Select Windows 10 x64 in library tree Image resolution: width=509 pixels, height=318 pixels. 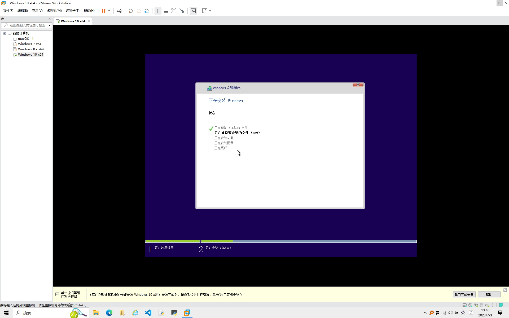30,55
